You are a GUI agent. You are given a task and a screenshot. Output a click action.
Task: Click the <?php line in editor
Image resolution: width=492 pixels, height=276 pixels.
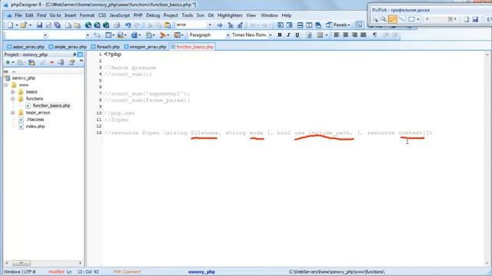pyautogui.click(x=113, y=54)
